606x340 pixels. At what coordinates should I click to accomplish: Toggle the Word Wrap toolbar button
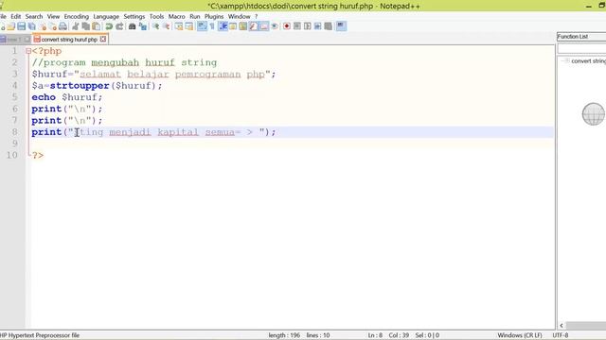[x=202, y=26]
